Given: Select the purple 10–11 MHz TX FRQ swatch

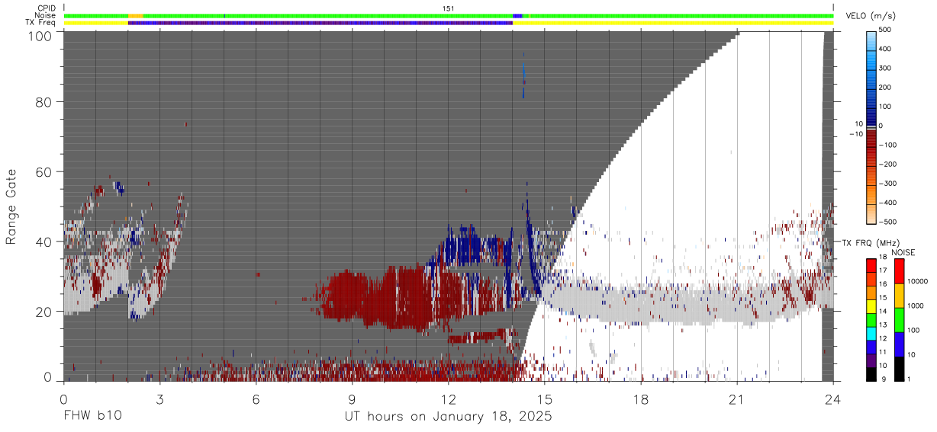Looking at the screenshot, I should click(871, 360).
